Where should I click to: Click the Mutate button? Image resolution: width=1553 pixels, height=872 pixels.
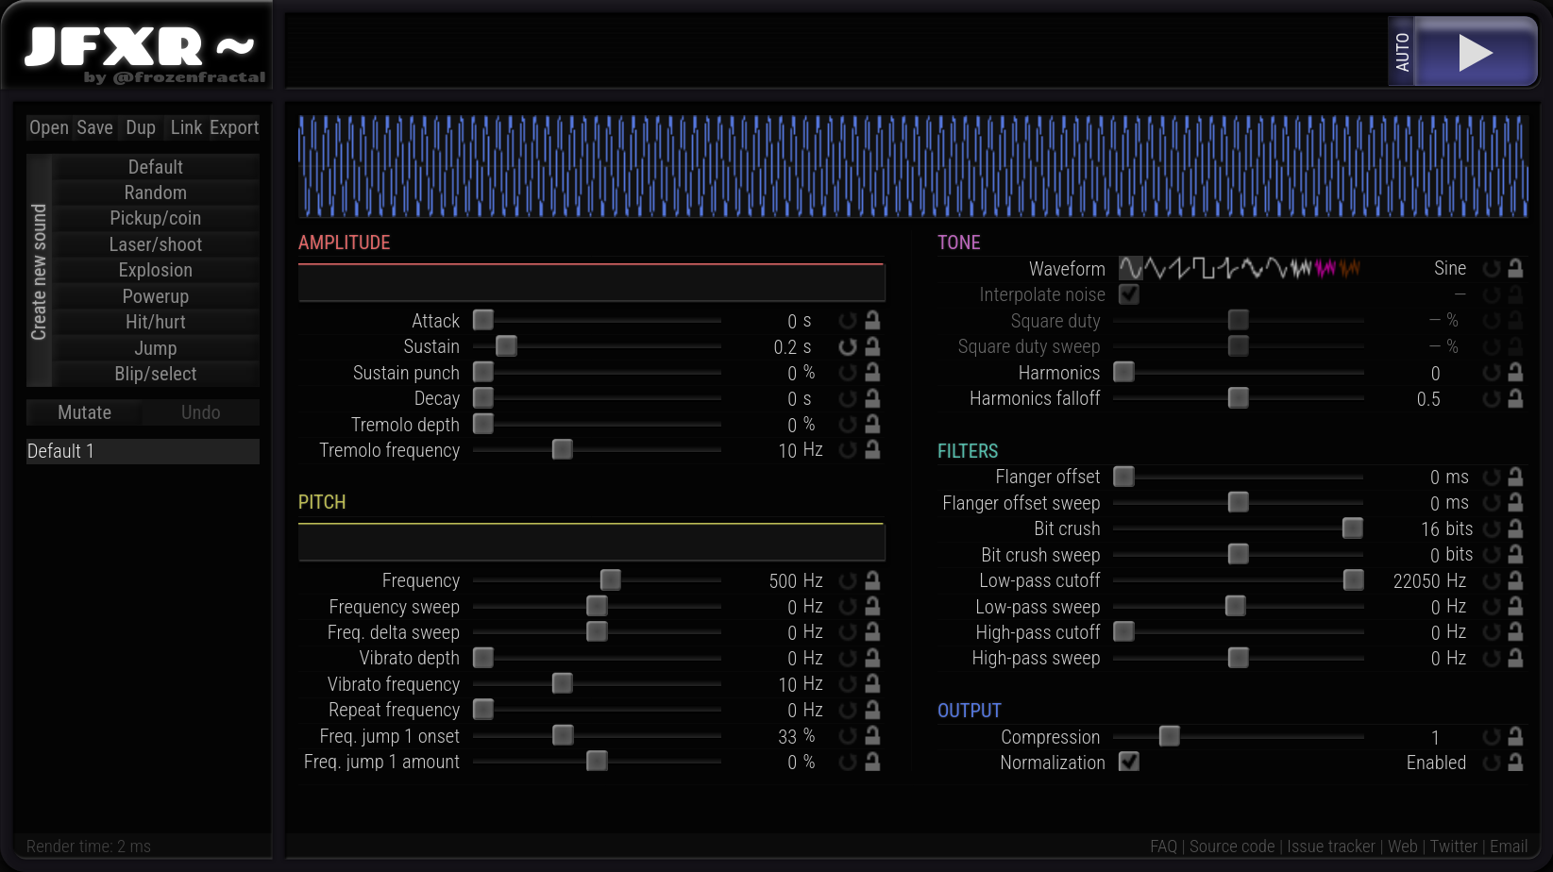coord(84,412)
